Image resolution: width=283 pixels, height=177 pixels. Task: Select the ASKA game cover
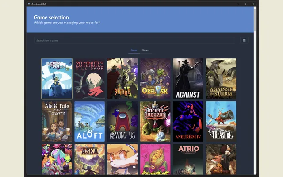(89, 159)
